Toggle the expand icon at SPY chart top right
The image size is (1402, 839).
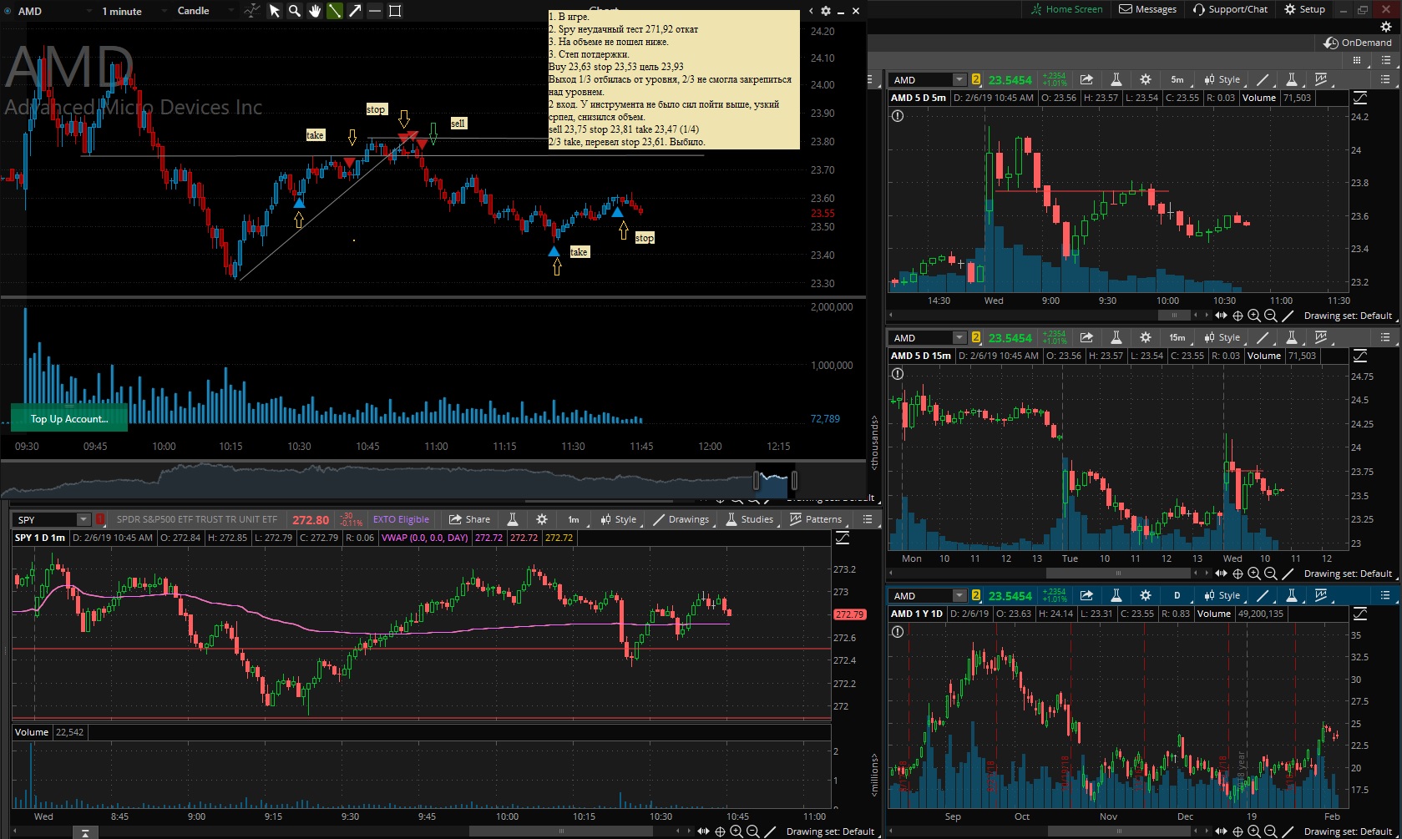(843, 538)
